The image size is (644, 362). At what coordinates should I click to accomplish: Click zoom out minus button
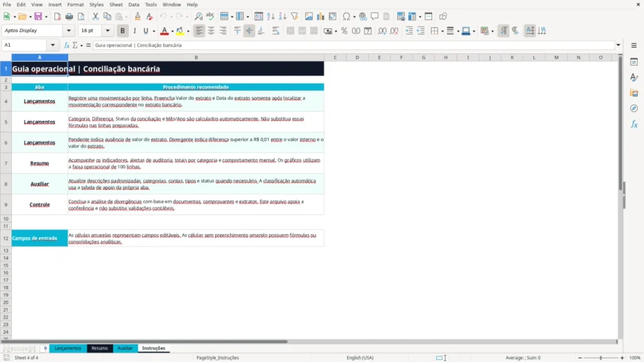tap(580, 358)
